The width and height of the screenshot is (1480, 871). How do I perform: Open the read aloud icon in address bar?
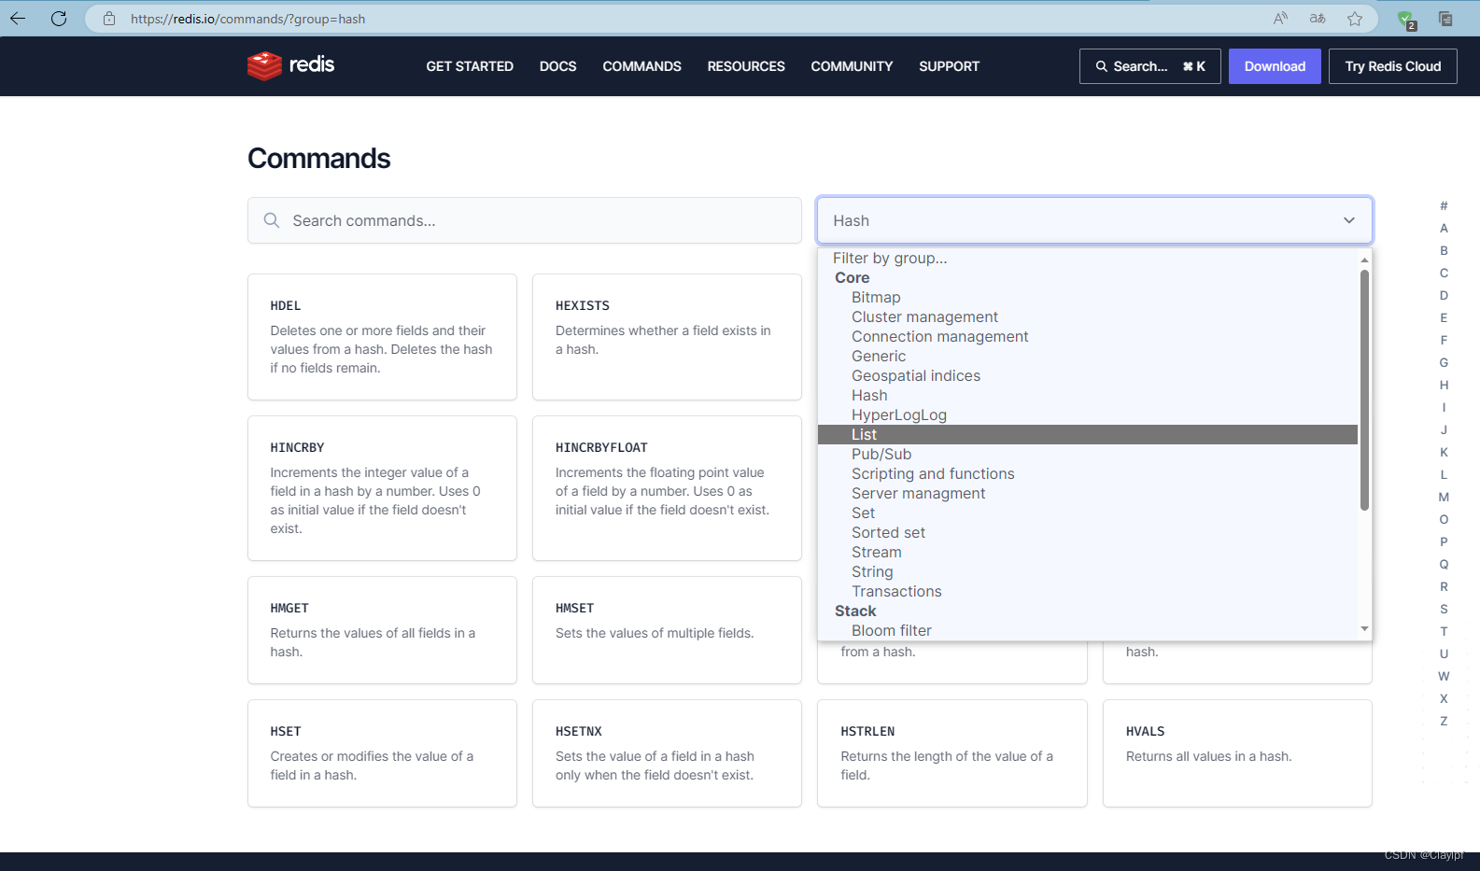[1280, 19]
